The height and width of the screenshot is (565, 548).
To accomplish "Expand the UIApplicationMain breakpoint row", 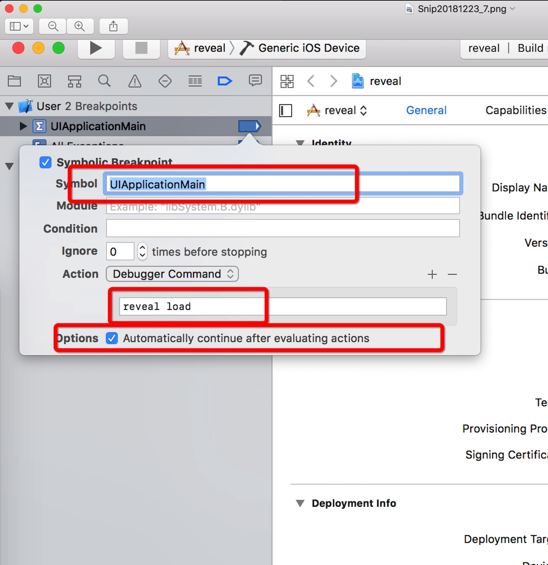I will [x=23, y=126].
